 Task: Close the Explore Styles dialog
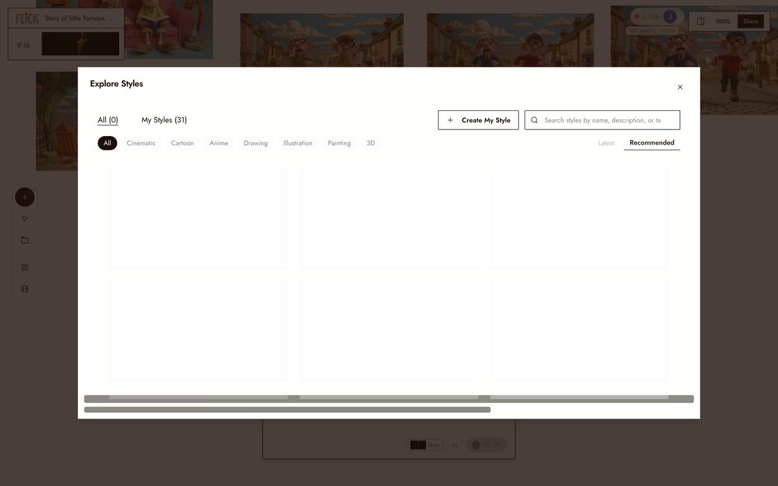click(x=680, y=87)
